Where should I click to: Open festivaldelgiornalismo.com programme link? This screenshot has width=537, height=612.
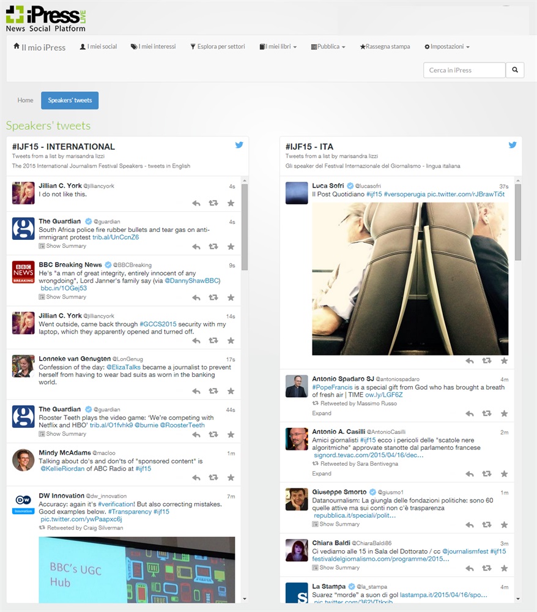click(380, 559)
